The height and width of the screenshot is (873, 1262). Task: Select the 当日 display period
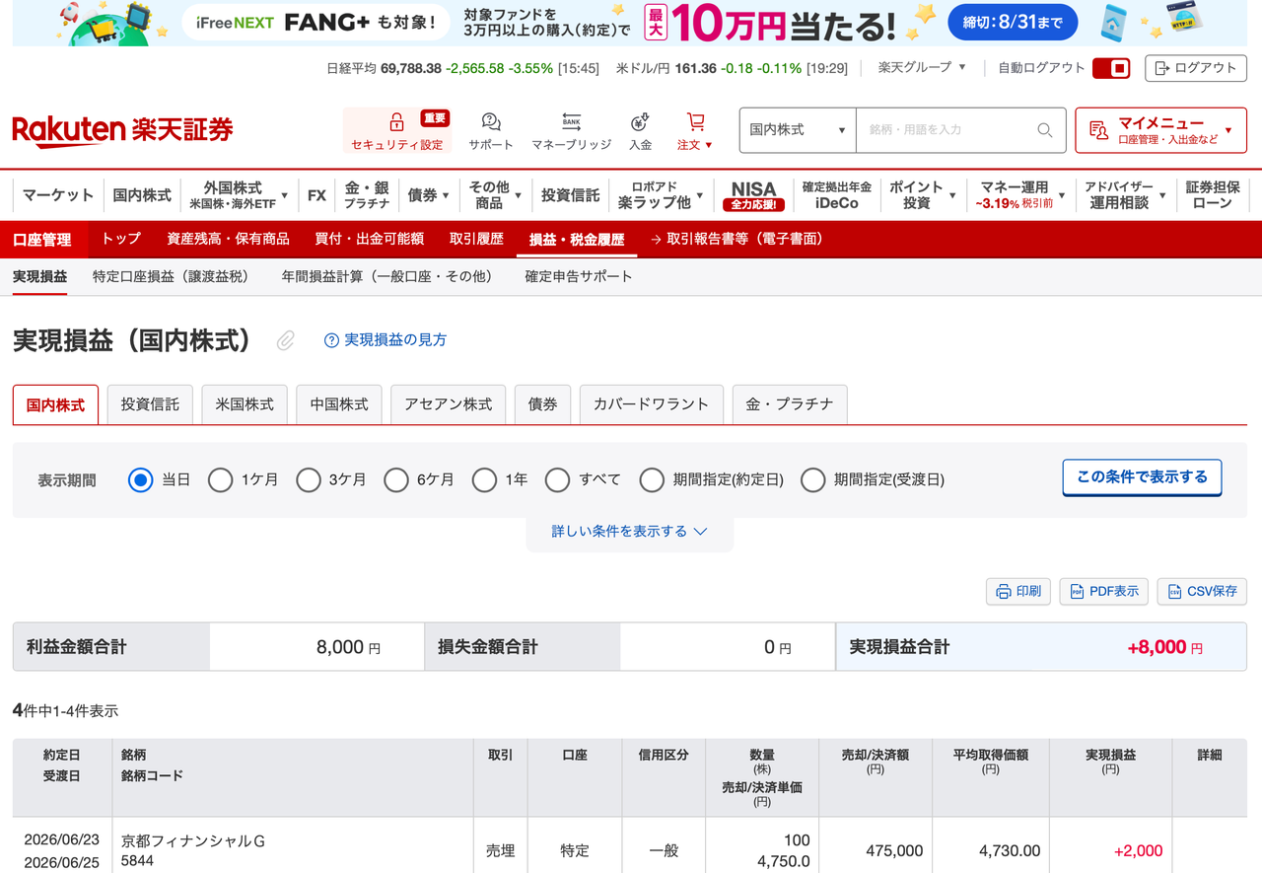pos(141,480)
